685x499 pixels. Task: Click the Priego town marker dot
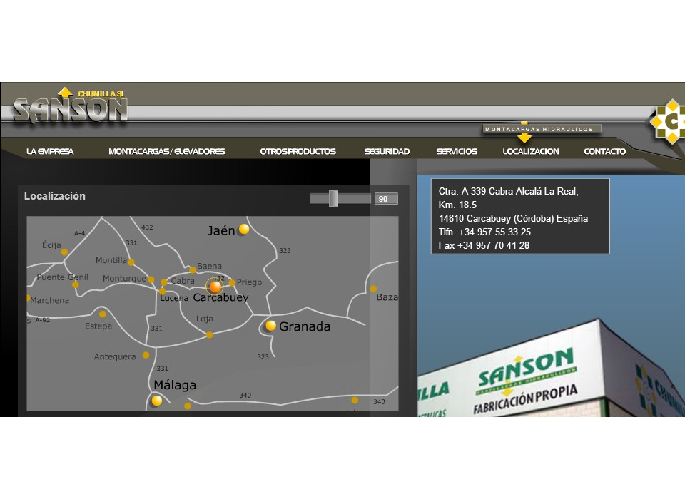point(232,283)
